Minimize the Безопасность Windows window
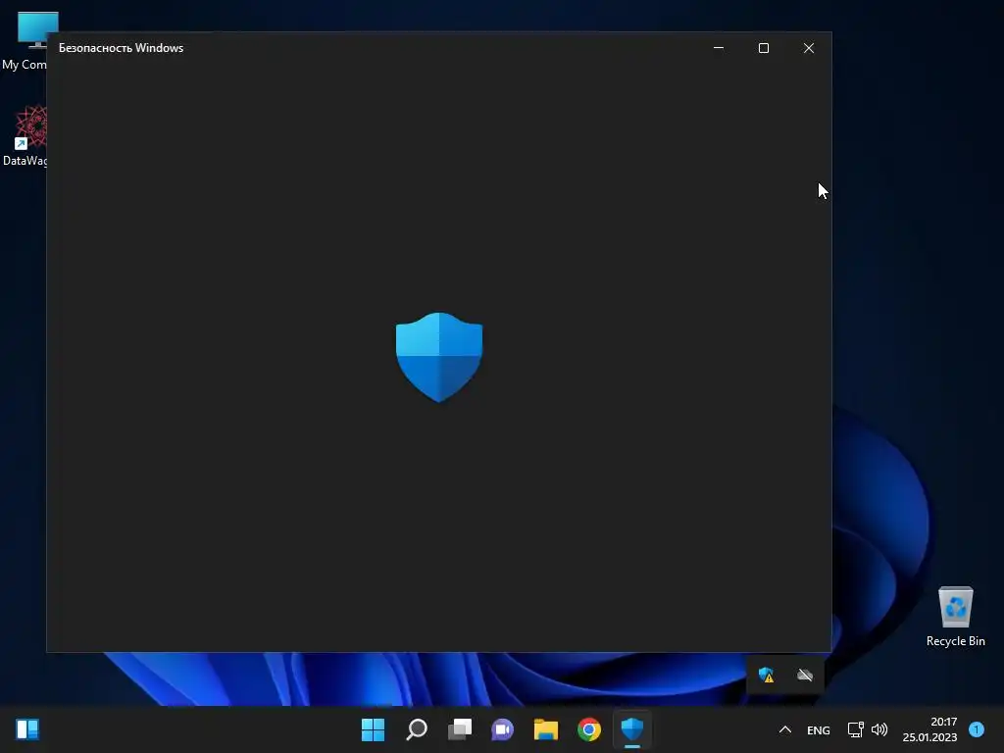This screenshot has width=1004, height=753. [719, 48]
